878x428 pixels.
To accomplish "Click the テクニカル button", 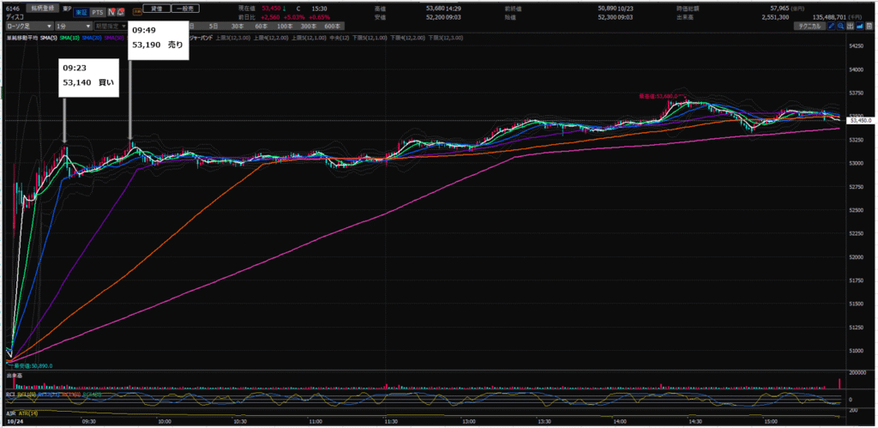I will pos(810,27).
